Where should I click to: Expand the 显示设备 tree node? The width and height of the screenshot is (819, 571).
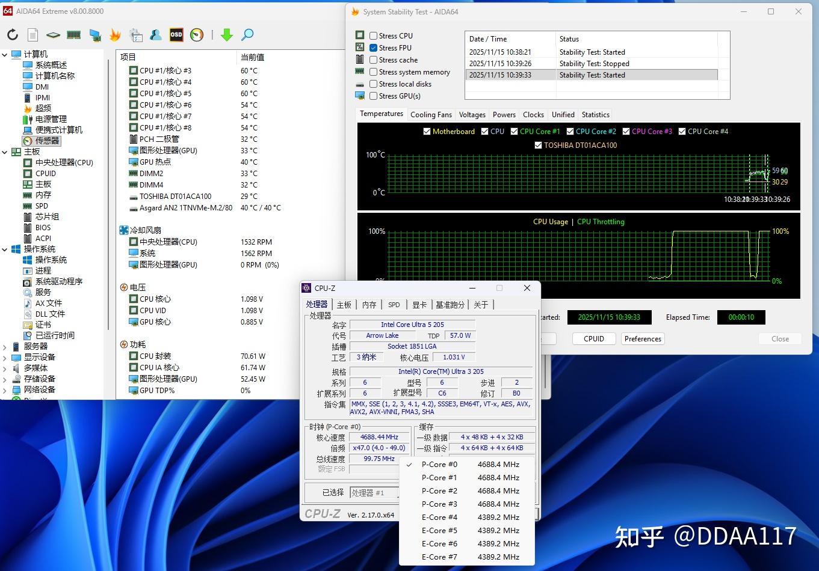pos(5,358)
